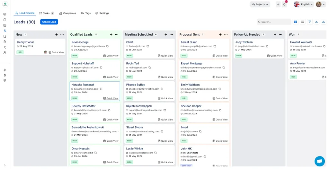Click the plus icon in top bar
The height and width of the screenshot is (169, 329).
[x=278, y=4]
